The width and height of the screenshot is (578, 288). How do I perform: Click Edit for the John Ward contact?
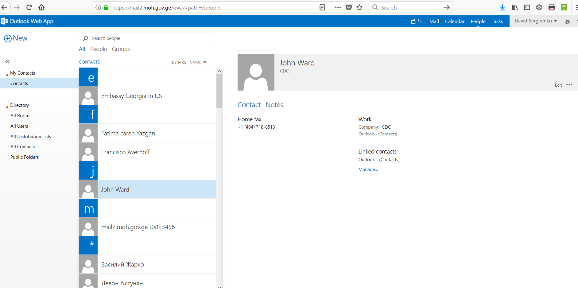[558, 85]
